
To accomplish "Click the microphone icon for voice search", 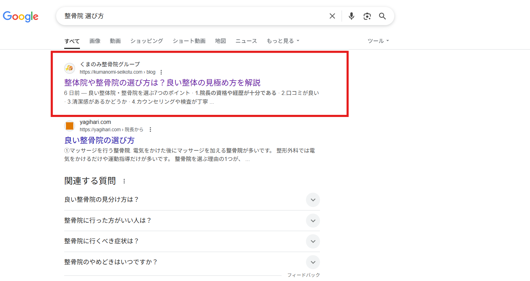I will point(351,16).
